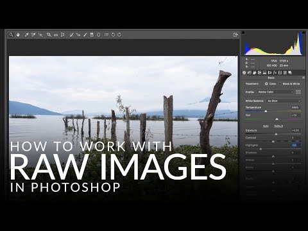Rotate the image counterclockwise
The image size is (308, 231).
(x=113, y=35)
